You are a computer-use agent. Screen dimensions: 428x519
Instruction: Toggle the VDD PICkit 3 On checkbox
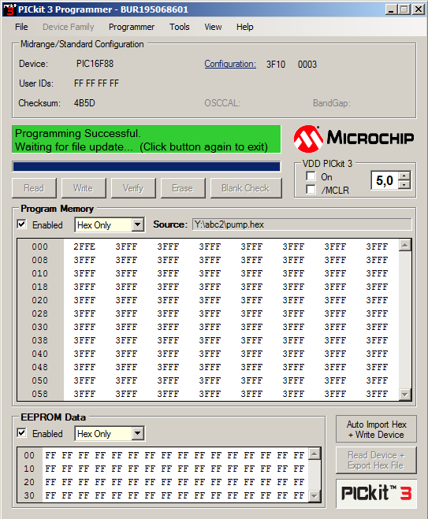[x=311, y=176]
